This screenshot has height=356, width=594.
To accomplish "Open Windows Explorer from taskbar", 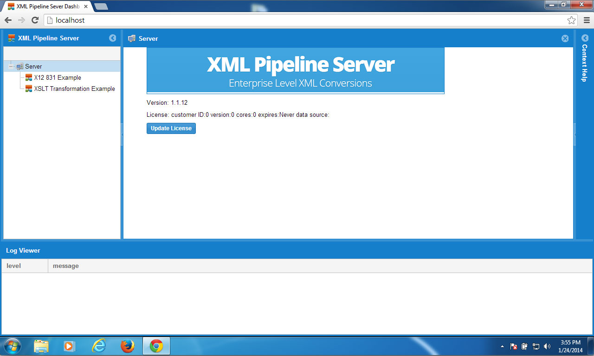I will (x=41, y=346).
